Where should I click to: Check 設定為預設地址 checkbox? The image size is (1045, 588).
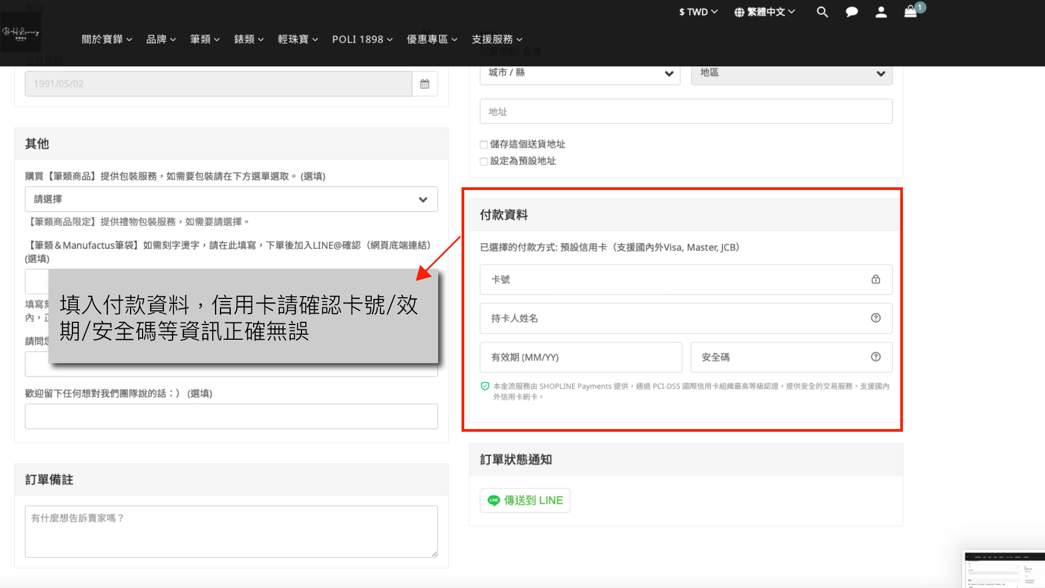pyautogui.click(x=483, y=162)
